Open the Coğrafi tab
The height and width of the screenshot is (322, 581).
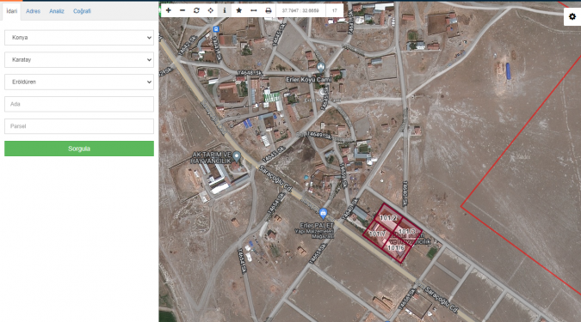(x=82, y=11)
